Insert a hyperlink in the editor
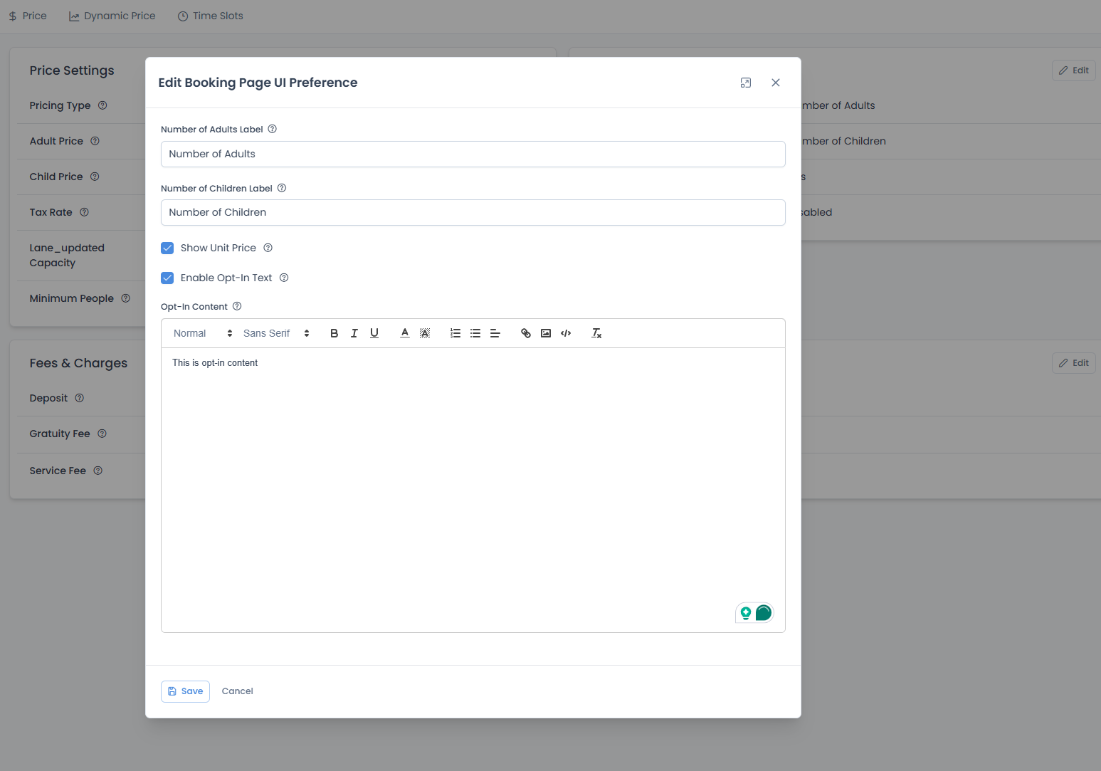The width and height of the screenshot is (1101, 771). coord(526,333)
